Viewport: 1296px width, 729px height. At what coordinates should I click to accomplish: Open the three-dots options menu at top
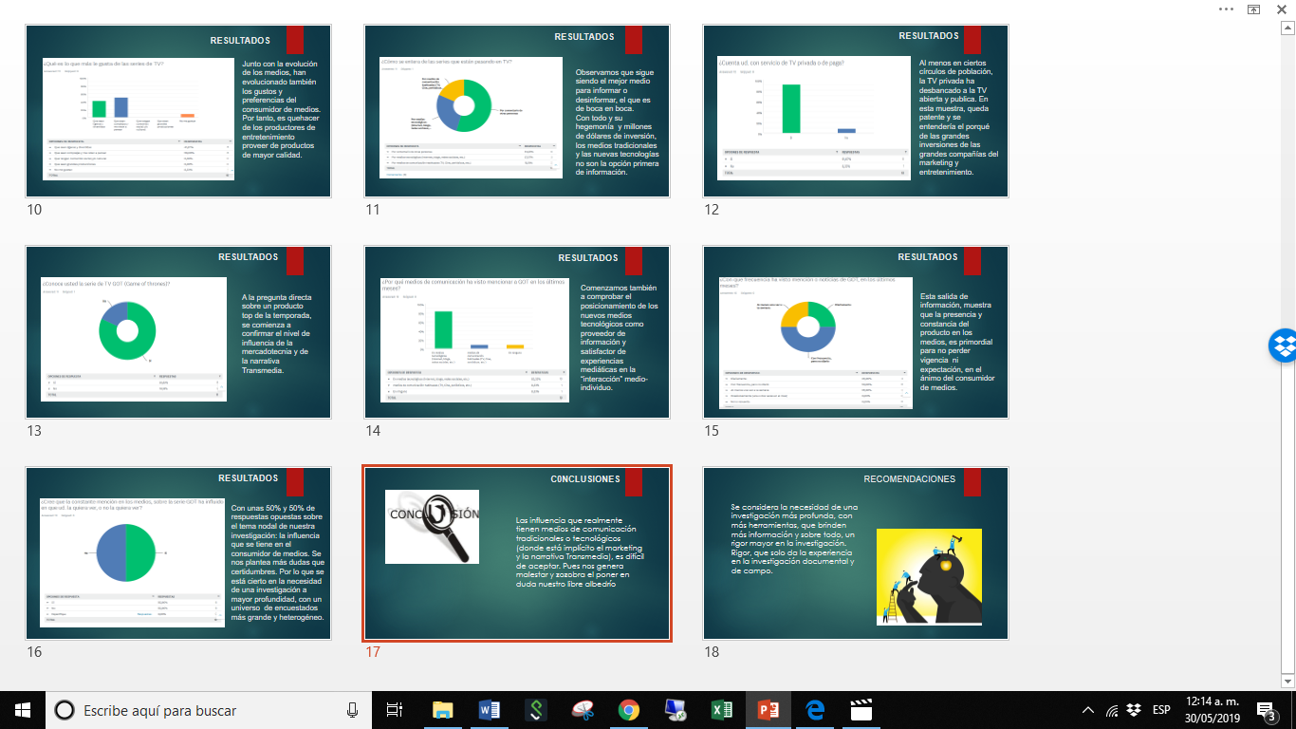(x=1226, y=9)
